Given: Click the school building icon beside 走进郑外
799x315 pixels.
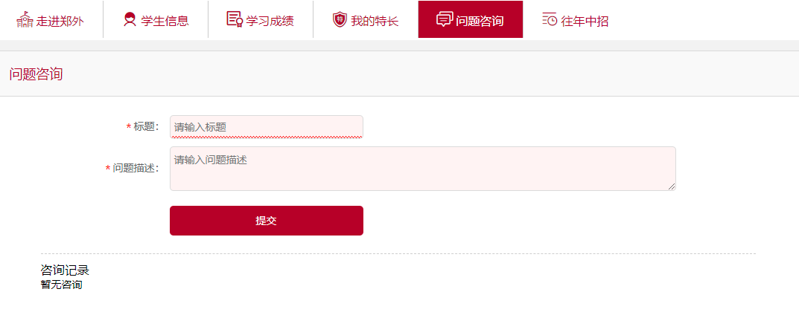Looking at the screenshot, I should (25, 20).
